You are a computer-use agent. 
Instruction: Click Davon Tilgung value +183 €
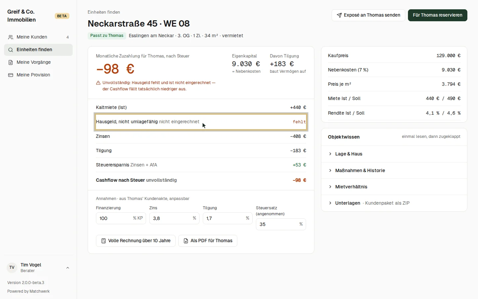pos(282,64)
